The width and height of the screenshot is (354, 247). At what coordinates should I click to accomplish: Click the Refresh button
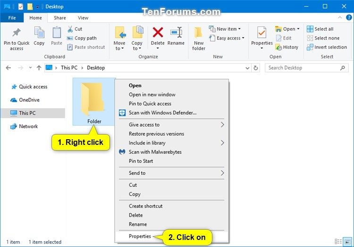click(x=255, y=68)
